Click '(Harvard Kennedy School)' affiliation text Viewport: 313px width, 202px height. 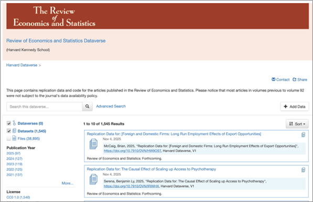tap(28, 50)
